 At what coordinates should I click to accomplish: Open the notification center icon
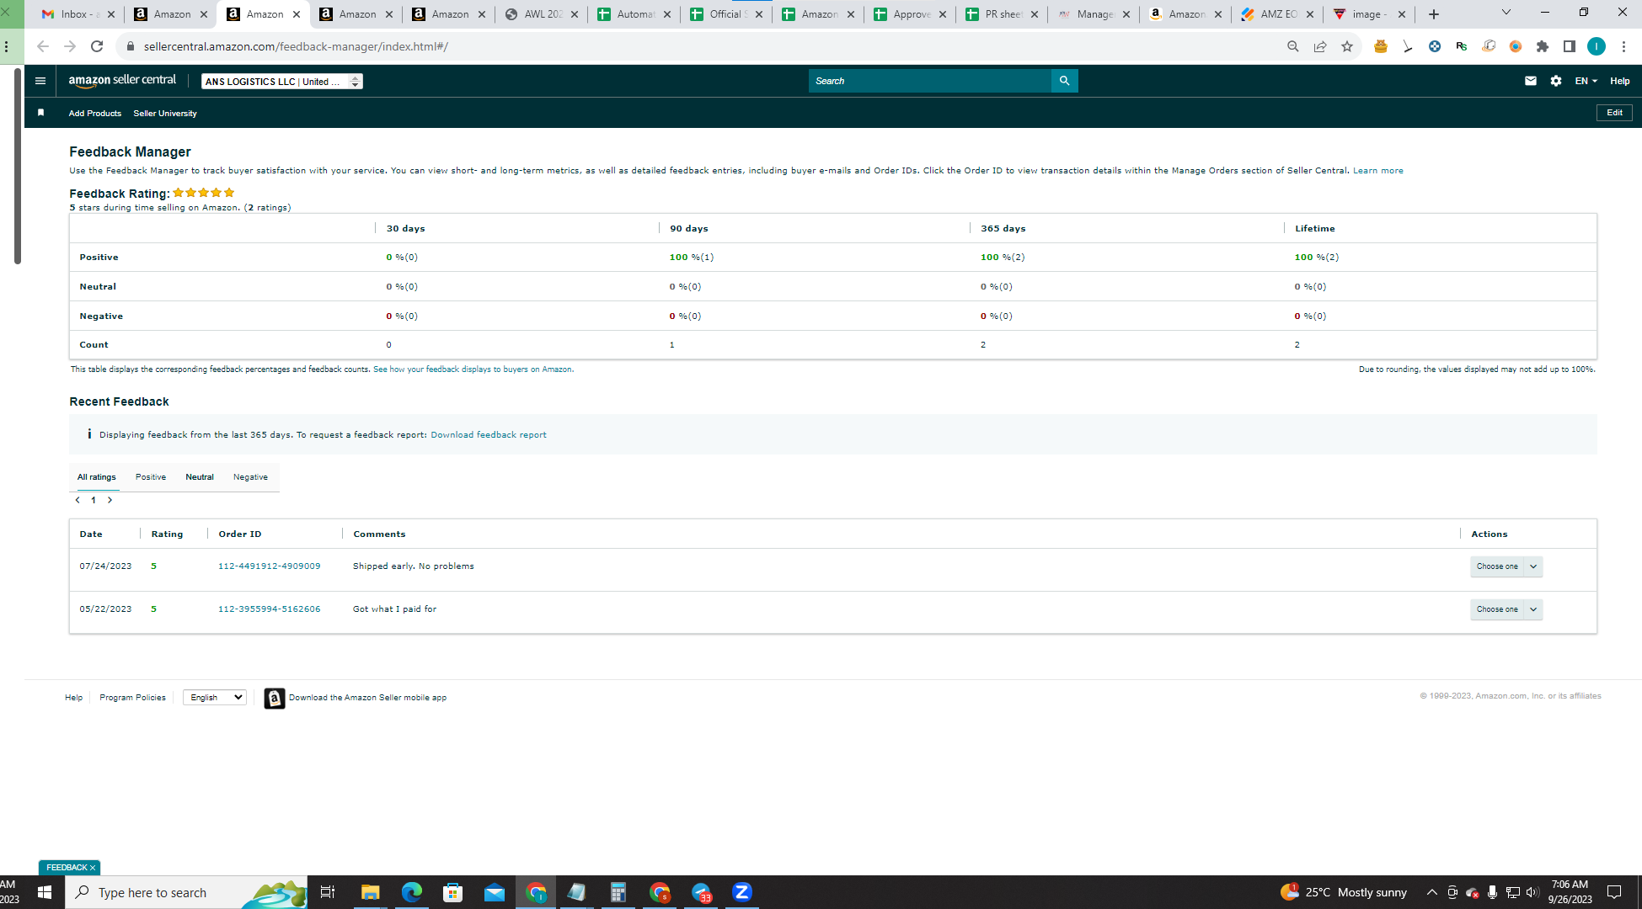(x=1614, y=892)
